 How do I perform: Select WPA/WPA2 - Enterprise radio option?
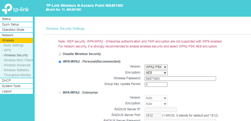coord(60,93)
